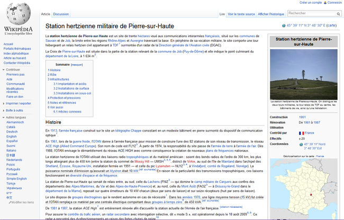This screenshot has height=220, width=344.
Task: Open Index alphabétique link
Action: click(16, 54)
